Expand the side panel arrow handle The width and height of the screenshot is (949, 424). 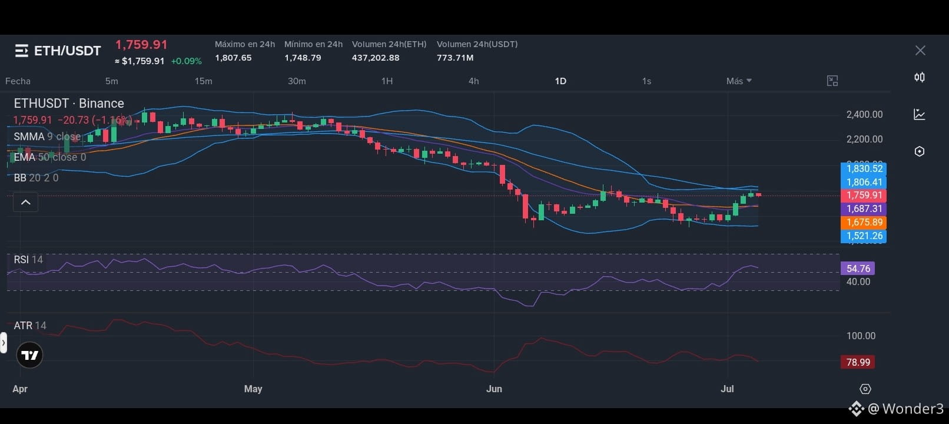3,342
